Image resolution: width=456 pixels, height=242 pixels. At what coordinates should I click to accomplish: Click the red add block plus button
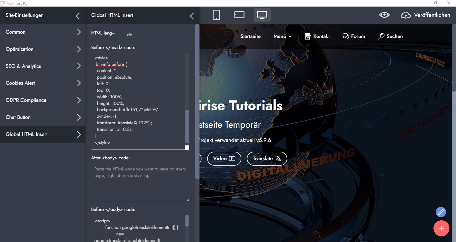pyautogui.click(x=441, y=228)
